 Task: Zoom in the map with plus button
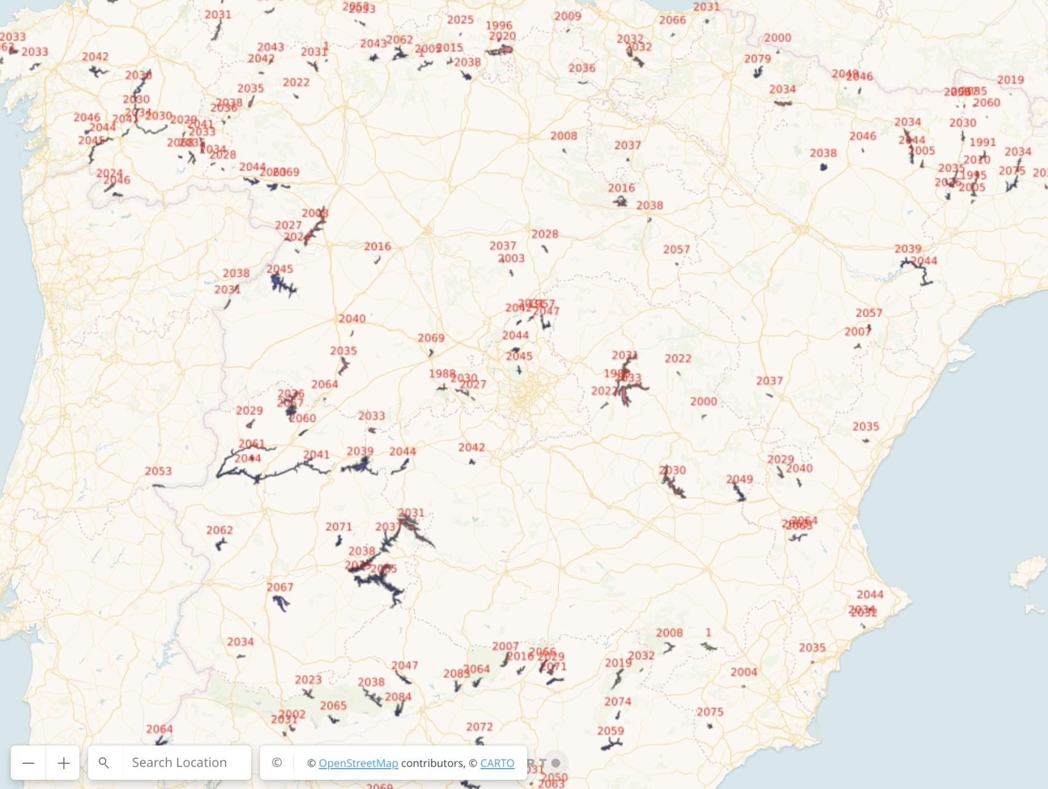(63, 763)
